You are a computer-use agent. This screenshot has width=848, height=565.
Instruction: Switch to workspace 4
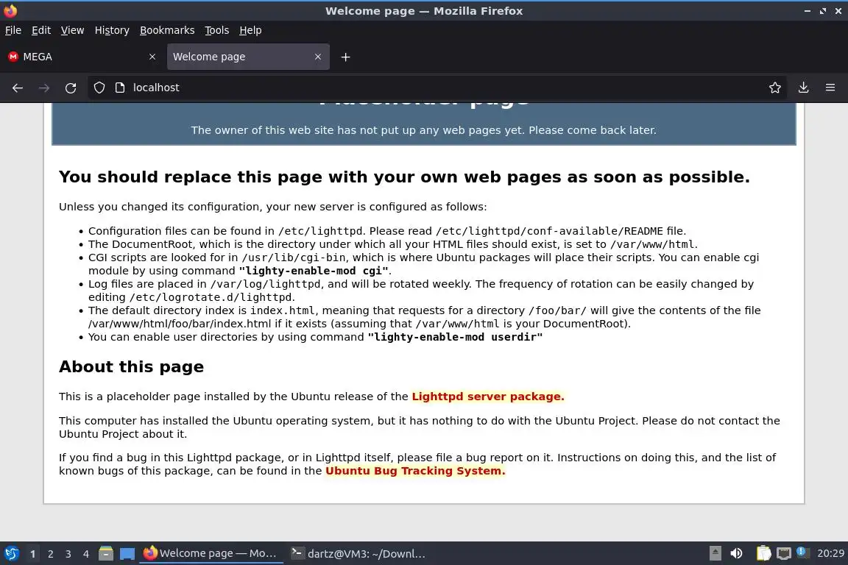coord(85,554)
